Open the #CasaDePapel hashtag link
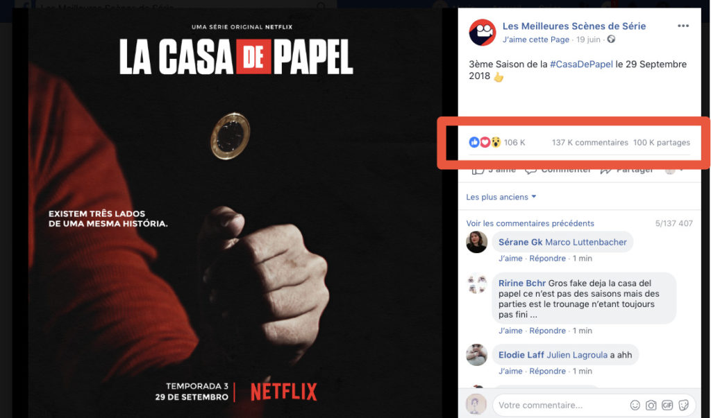The width and height of the screenshot is (711, 418). point(581,64)
